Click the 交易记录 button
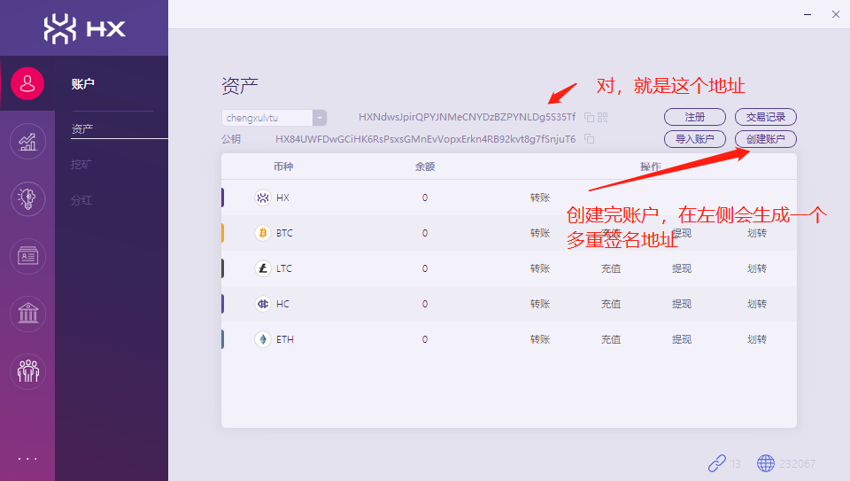 point(765,117)
